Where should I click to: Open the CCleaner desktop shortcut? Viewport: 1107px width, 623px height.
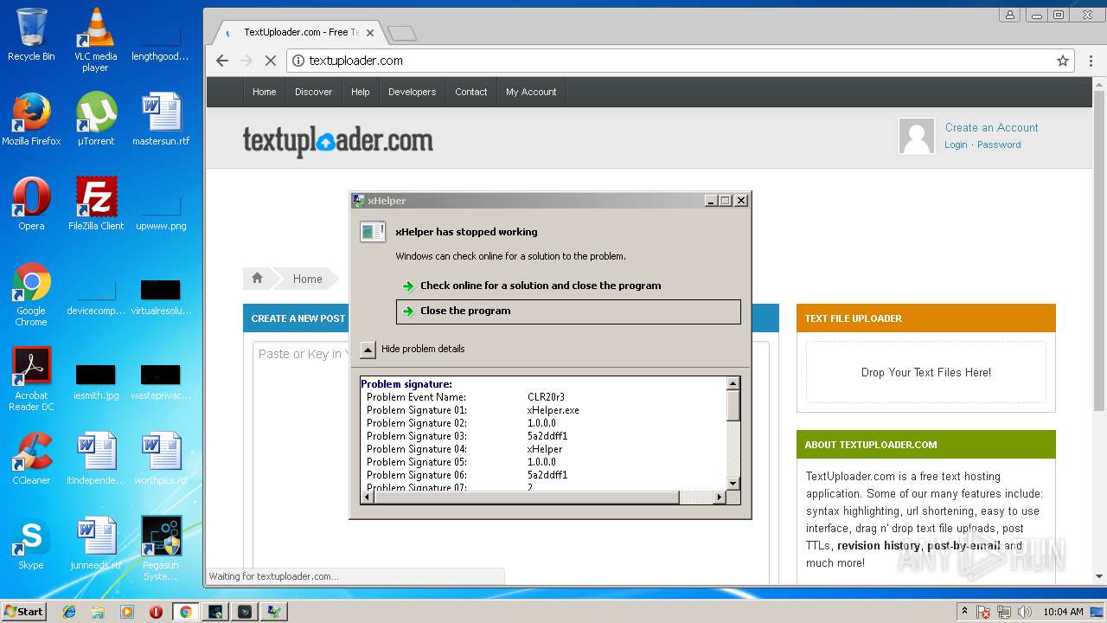point(31,459)
